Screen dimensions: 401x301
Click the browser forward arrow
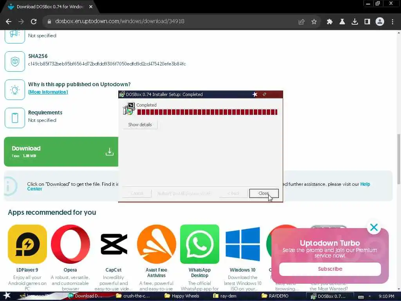pyautogui.click(x=21, y=22)
